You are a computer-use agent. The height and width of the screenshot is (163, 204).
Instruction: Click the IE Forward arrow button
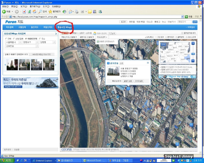pos(17,12)
